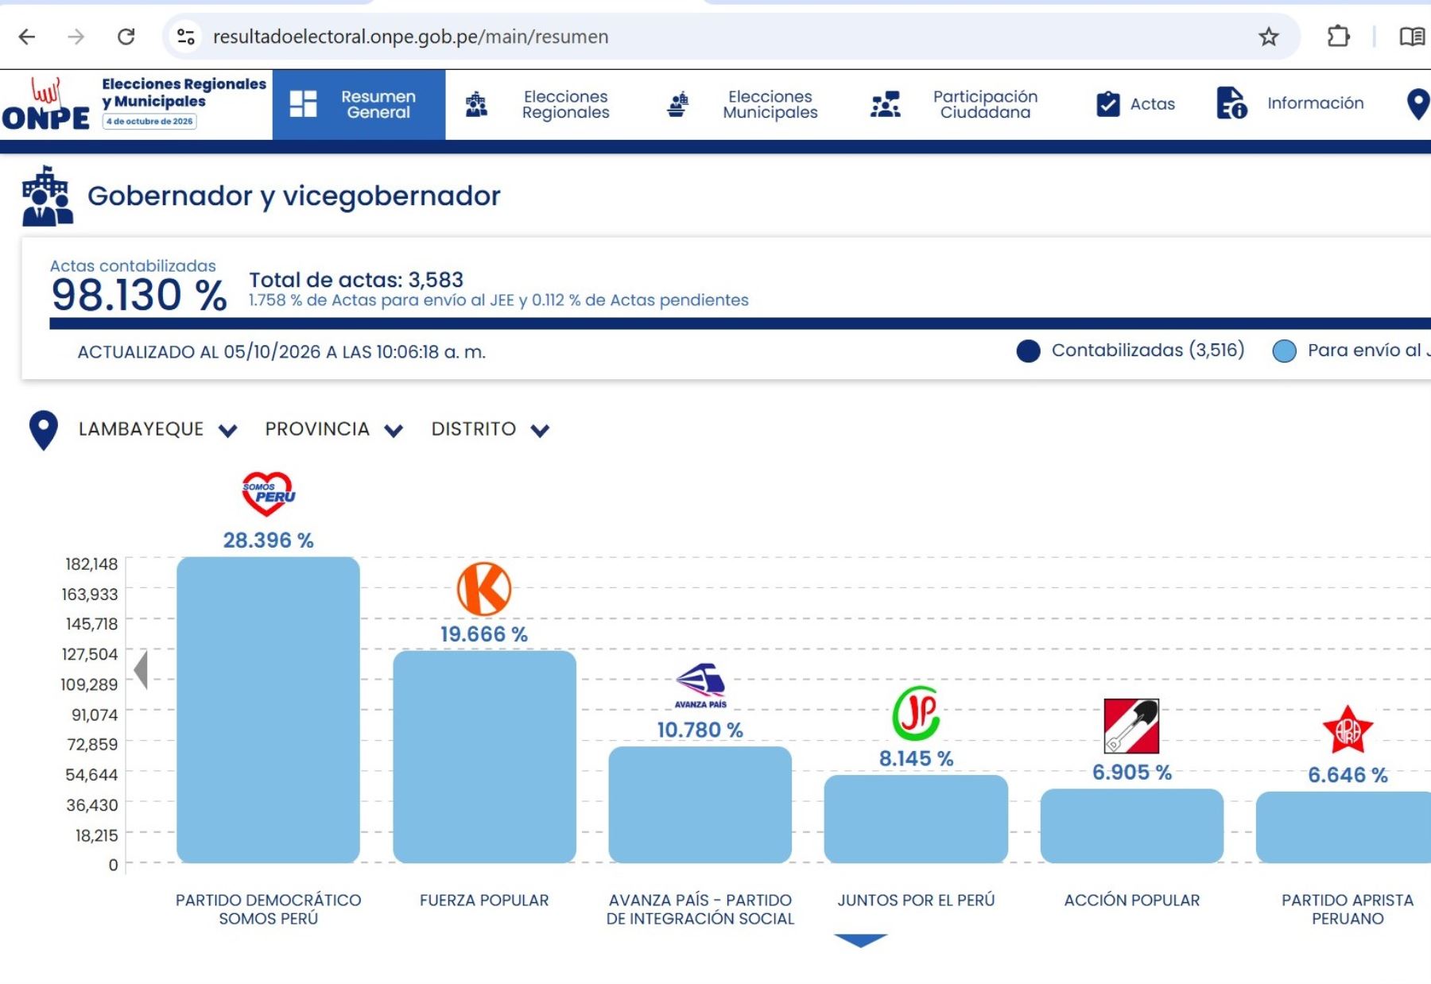Click the 28.396 % value
Image resolution: width=1431 pixels, height=984 pixels.
click(268, 540)
